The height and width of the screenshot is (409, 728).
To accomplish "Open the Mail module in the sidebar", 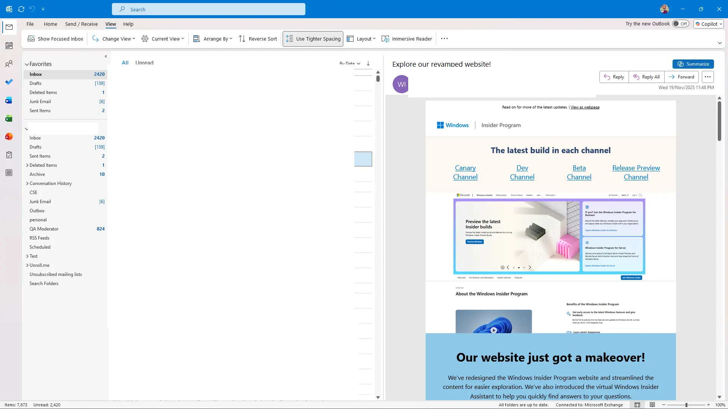I will [9, 27].
